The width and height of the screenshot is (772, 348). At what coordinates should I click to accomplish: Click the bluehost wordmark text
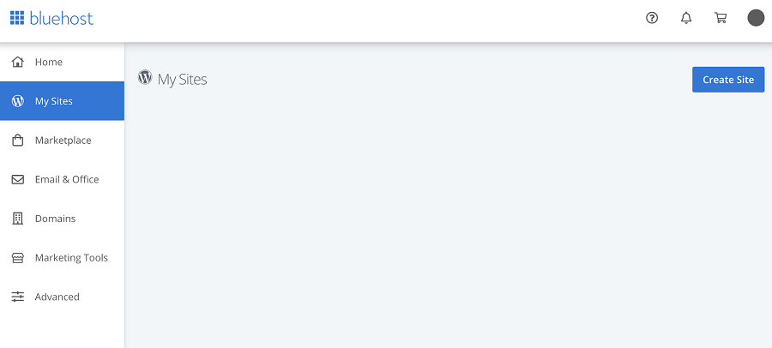(62, 18)
